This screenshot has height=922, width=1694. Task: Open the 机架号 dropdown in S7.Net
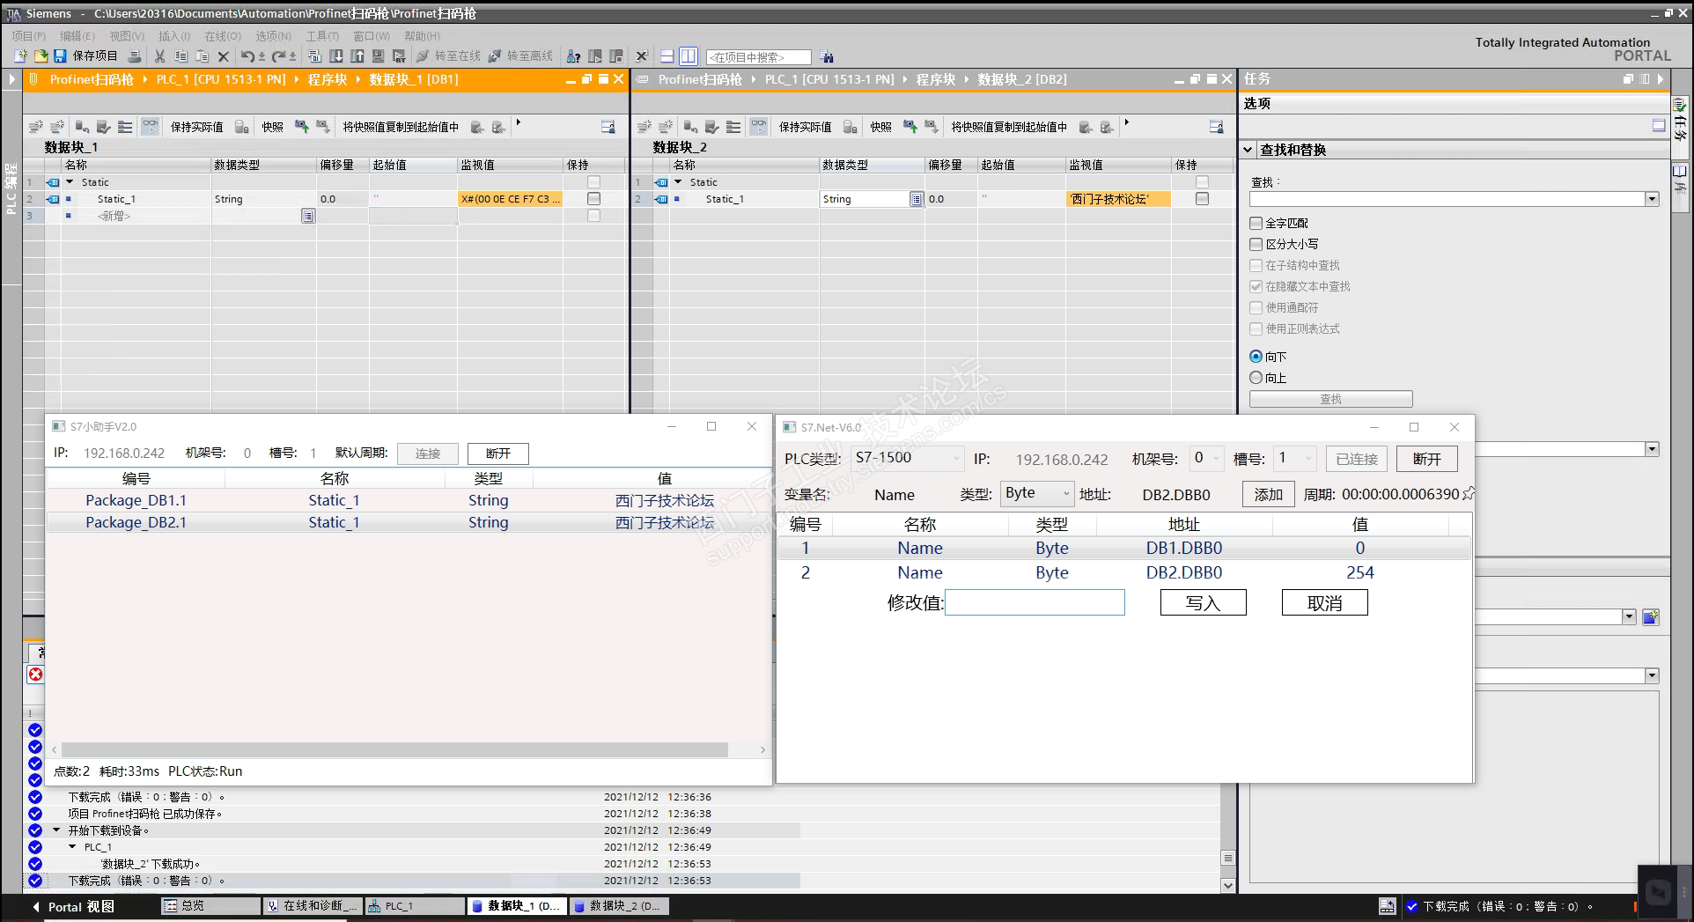tap(1205, 458)
